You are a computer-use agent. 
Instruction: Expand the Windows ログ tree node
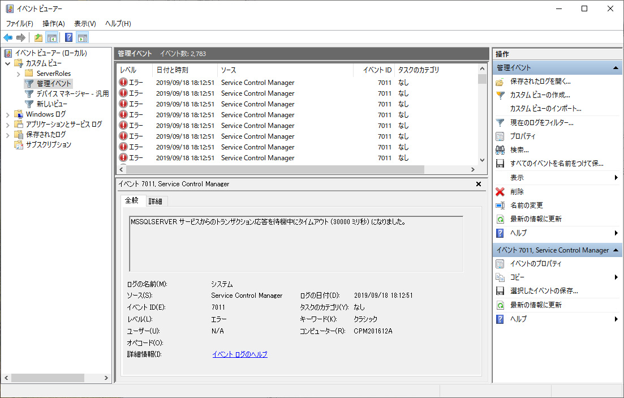pyautogui.click(x=7, y=115)
